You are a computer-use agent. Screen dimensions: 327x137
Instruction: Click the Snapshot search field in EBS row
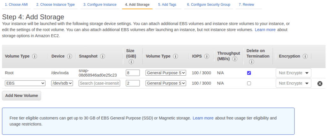(99, 83)
